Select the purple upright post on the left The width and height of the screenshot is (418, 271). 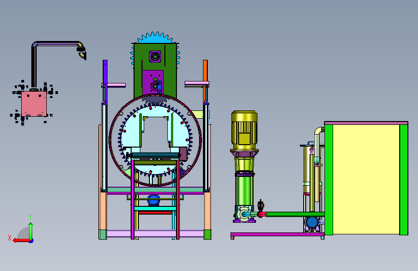click(x=105, y=81)
